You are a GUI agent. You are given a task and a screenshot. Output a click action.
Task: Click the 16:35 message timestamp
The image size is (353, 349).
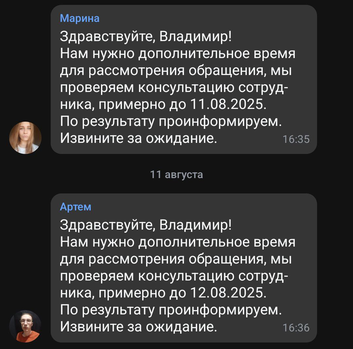click(x=296, y=139)
